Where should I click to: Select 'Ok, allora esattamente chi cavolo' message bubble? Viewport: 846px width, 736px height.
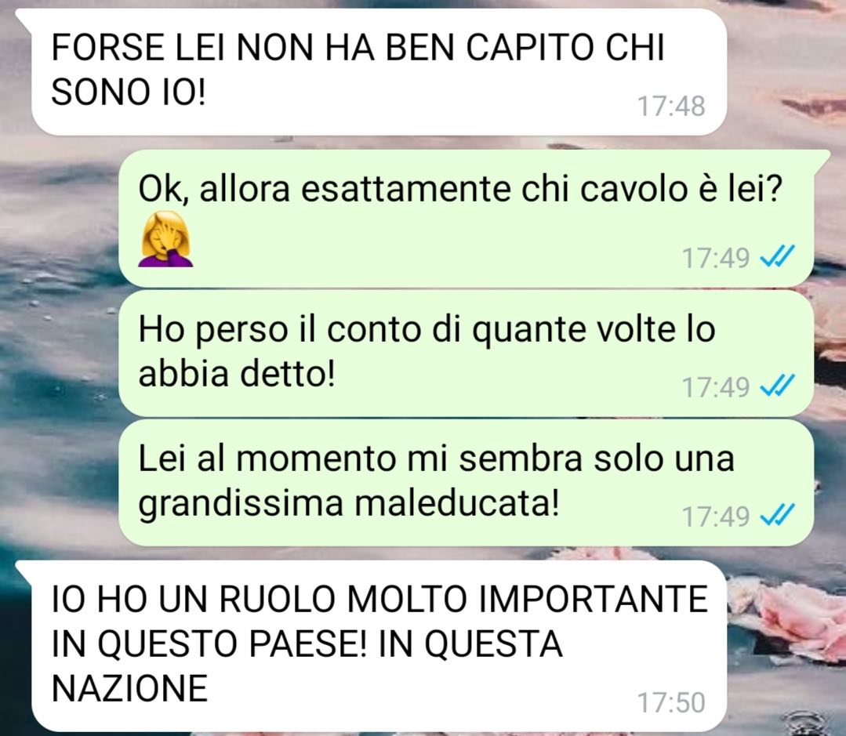tap(467, 218)
